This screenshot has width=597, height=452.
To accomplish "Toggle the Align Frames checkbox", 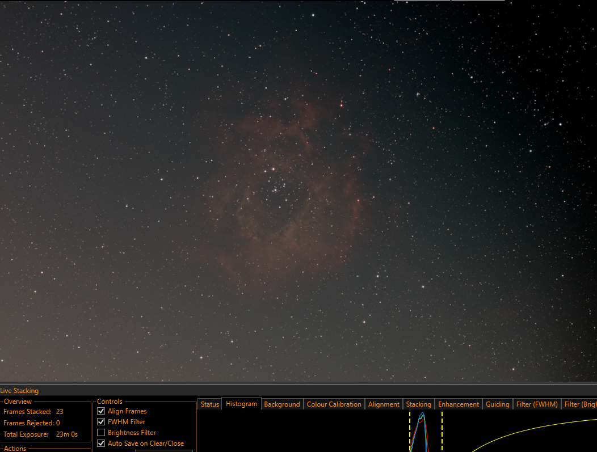I will coord(101,411).
